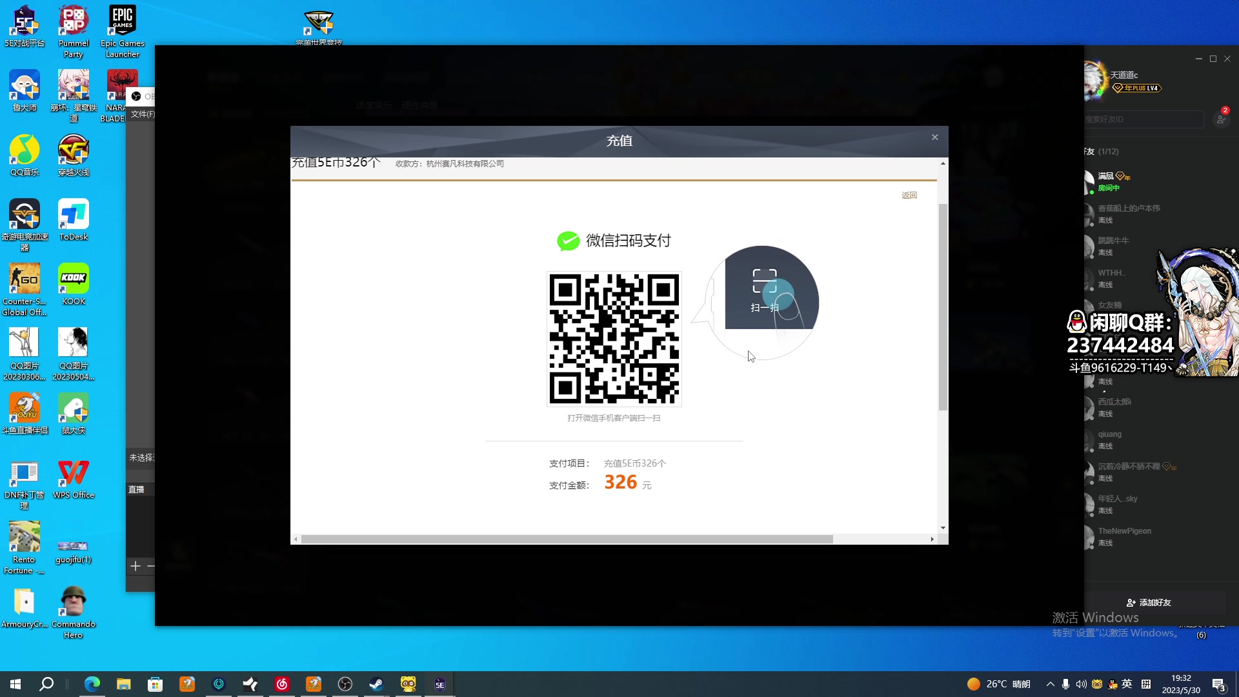1239x697 pixels.
Task: Select friend 跳跳牛牛
Action: pyautogui.click(x=1155, y=247)
